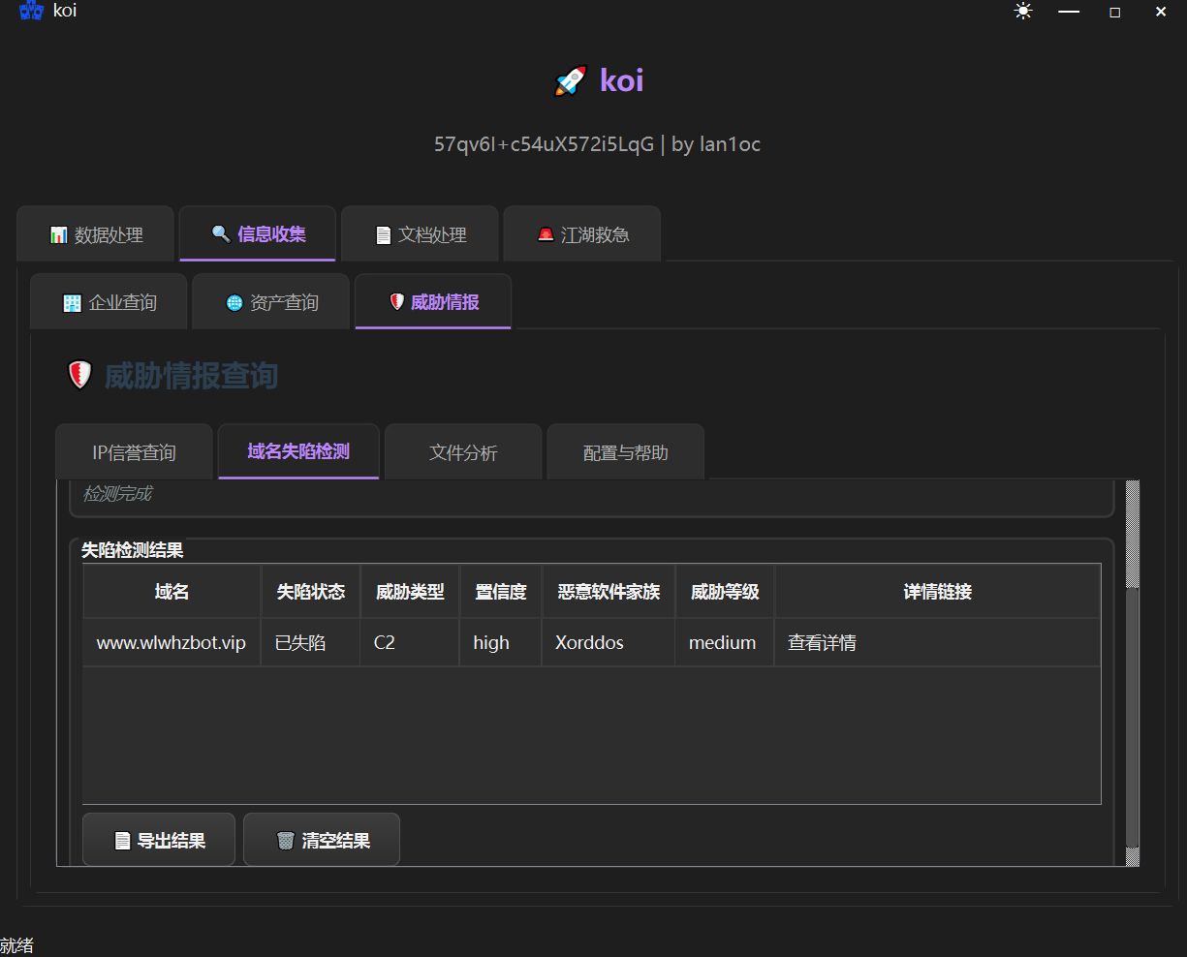Viewport: 1187px width, 957px height.
Task: Click the 查看详情 link in results
Action: pyautogui.click(x=822, y=643)
